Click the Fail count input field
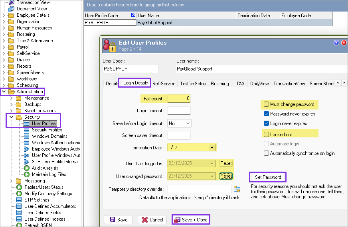 point(179,98)
